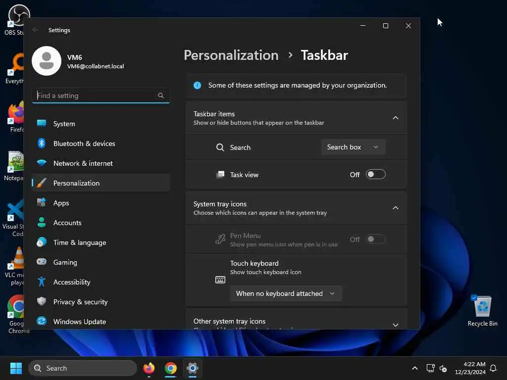
Task: Toggle the Pen Menu switch
Action: pyautogui.click(x=376, y=239)
